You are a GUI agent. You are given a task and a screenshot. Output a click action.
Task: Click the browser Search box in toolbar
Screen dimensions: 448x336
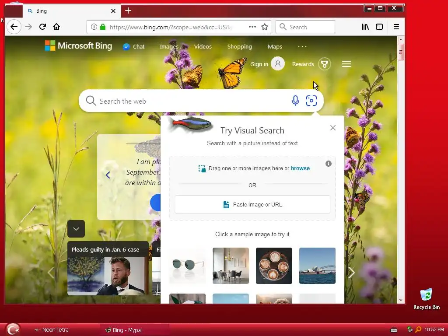305,27
